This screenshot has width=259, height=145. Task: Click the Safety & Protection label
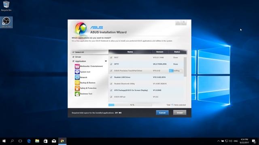click(x=88, y=88)
